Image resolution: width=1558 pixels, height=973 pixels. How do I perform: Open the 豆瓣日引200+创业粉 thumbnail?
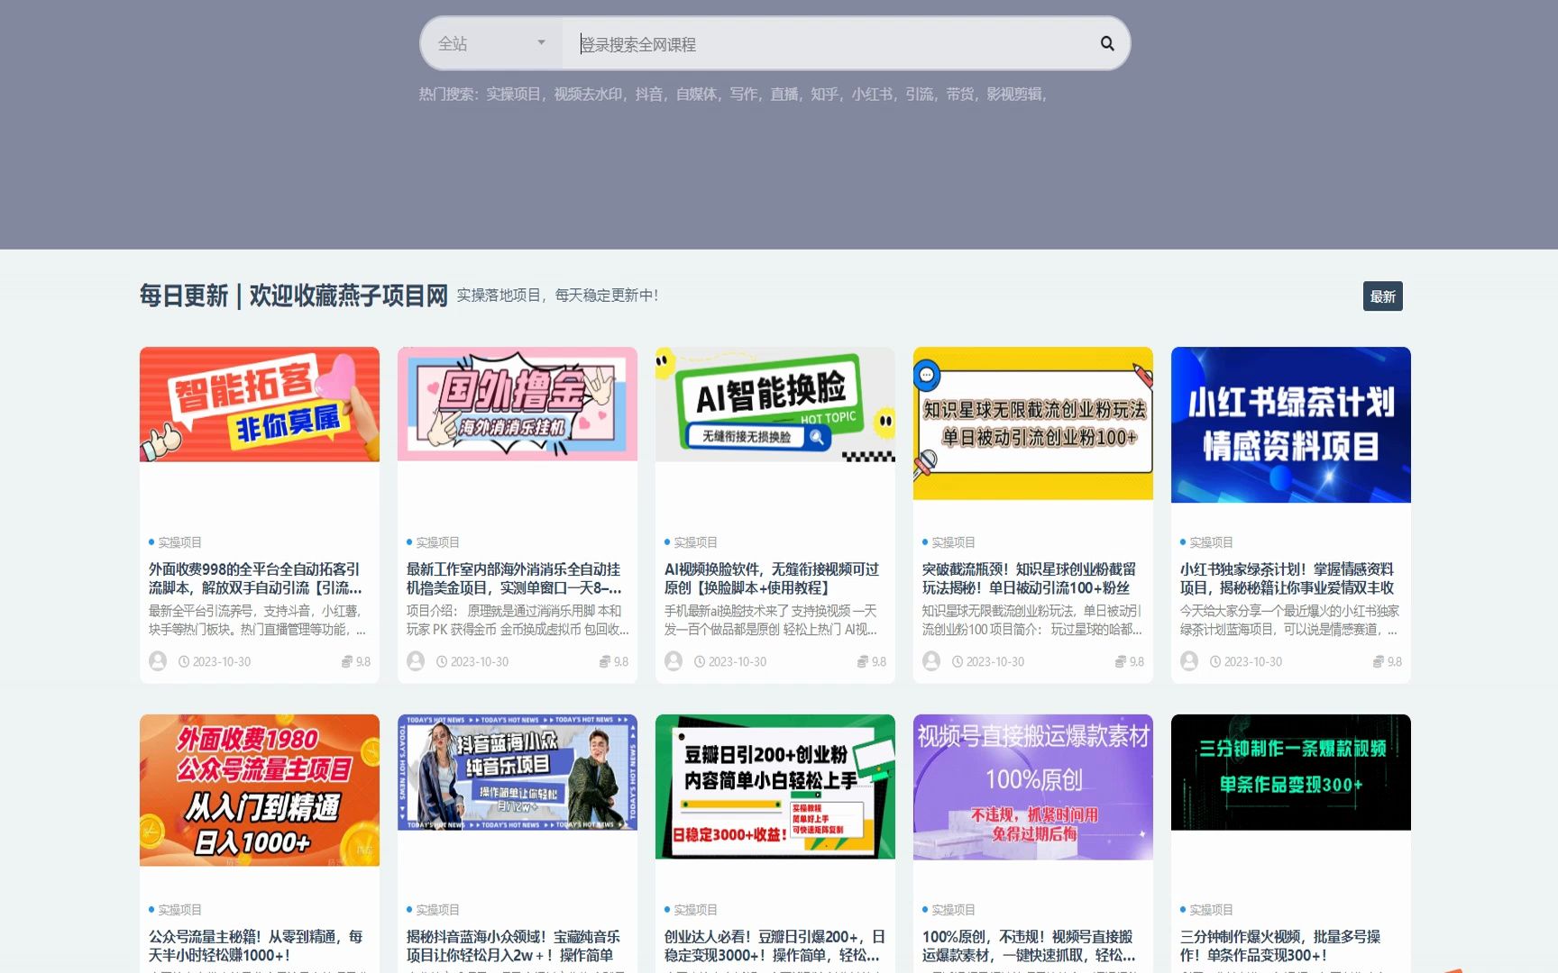[x=775, y=787]
